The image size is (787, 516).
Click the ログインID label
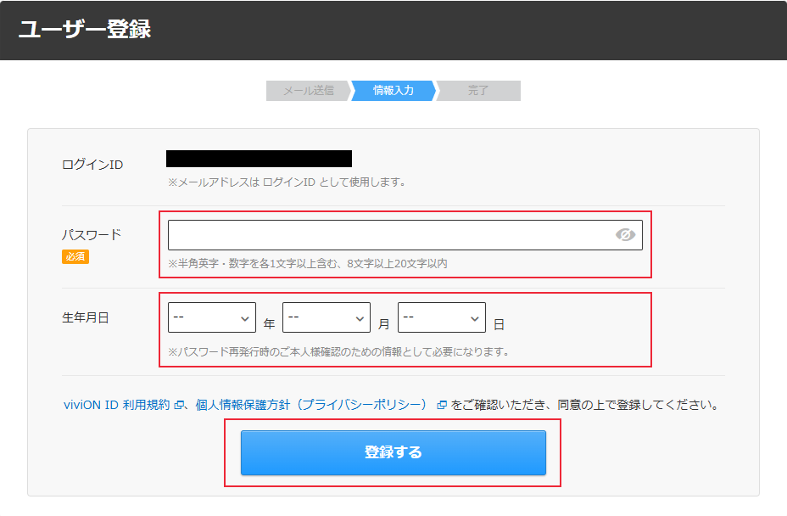(92, 165)
